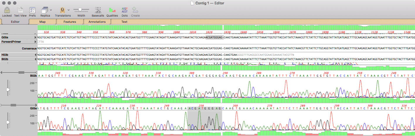Switch to the Map tab

42,22
